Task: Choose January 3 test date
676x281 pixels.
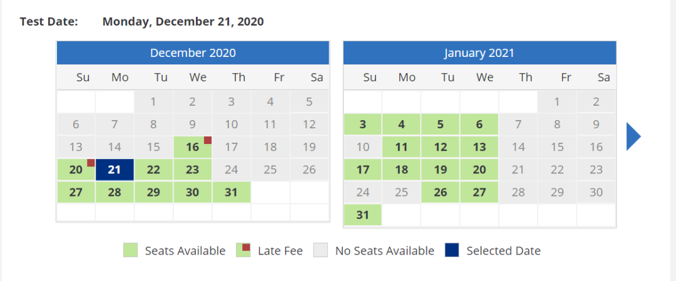Action: [362, 125]
